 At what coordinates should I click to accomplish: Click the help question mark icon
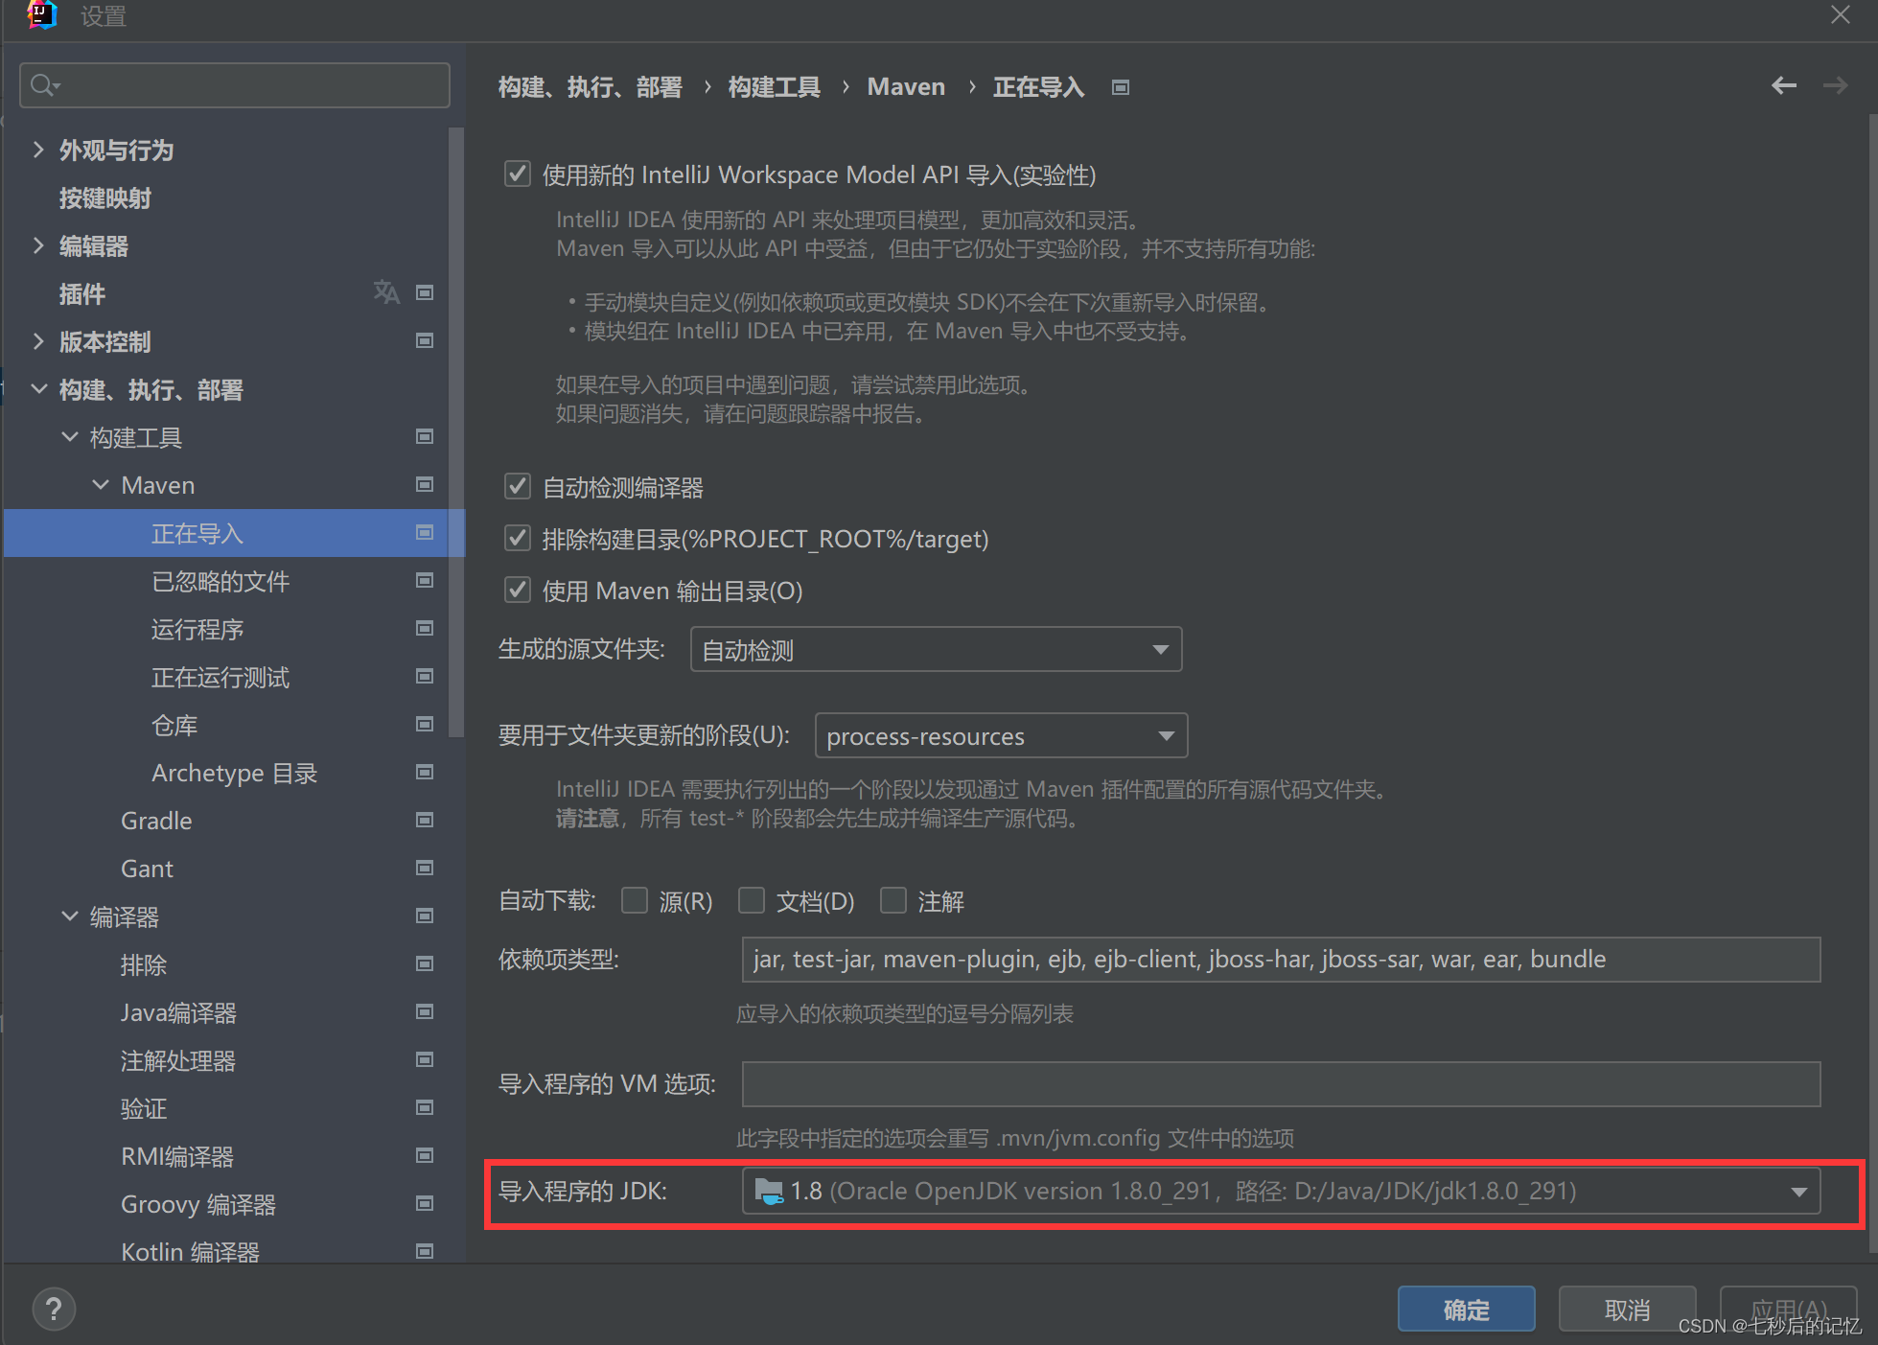(x=54, y=1309)
